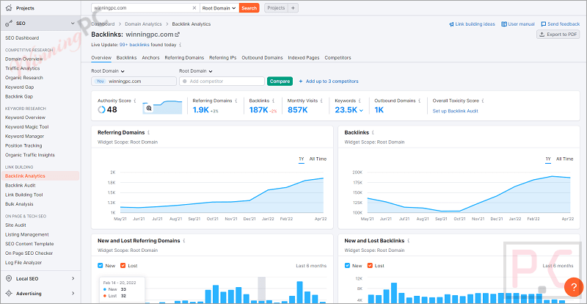Collapse the SEO sidebar section
Screen dimensions: 587x304
[x=73, y=23]
